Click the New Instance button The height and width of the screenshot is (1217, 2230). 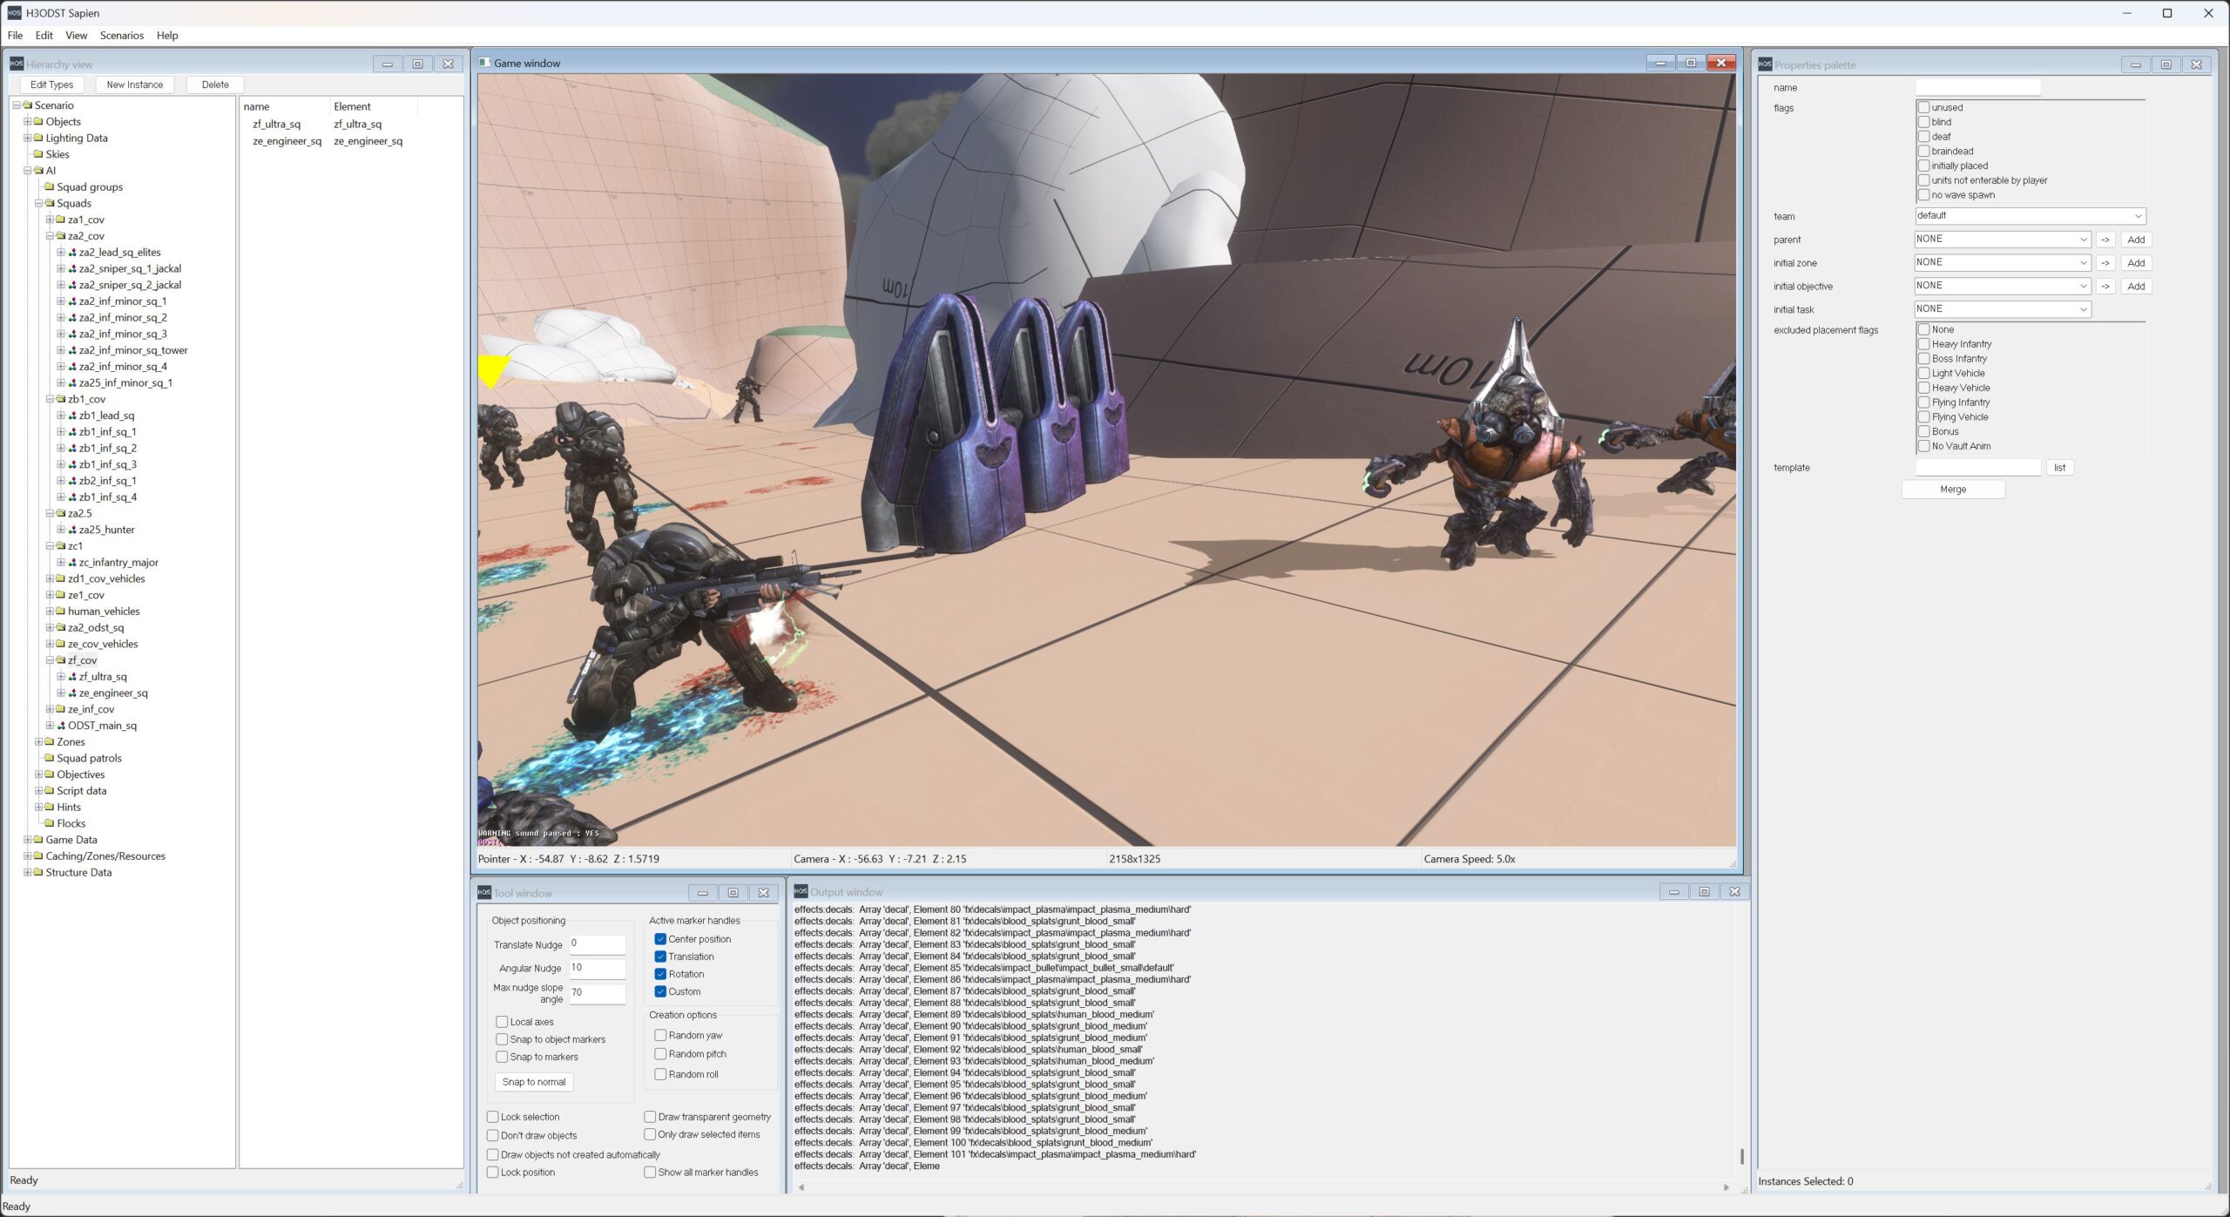point(134,85)
